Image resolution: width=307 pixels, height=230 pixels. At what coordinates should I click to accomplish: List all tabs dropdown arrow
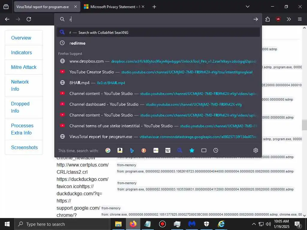click(x=247, y=7)
